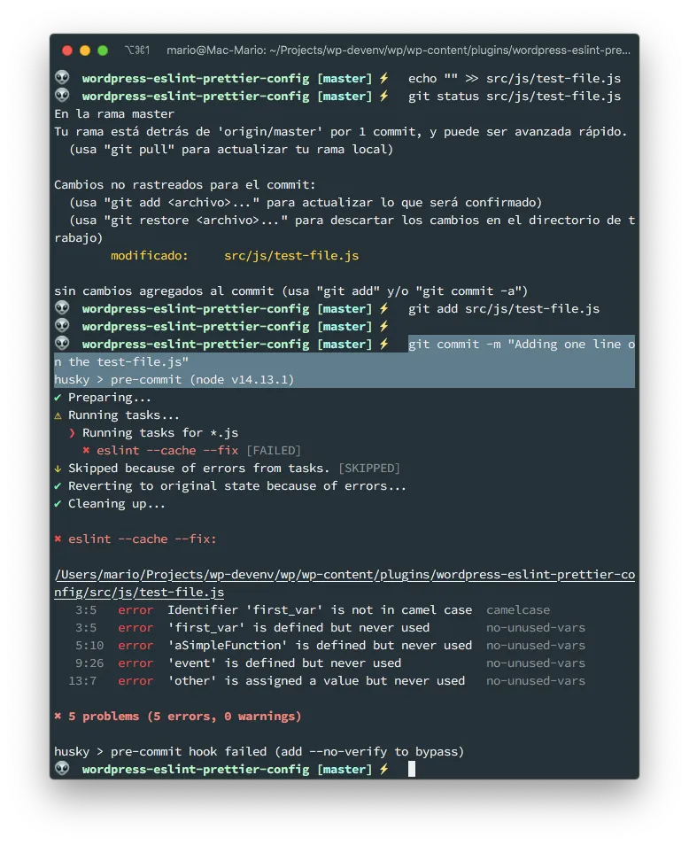Click the 'aSimpleFunction' unused error message
689x845 pixels.
(x=320, y=646)
